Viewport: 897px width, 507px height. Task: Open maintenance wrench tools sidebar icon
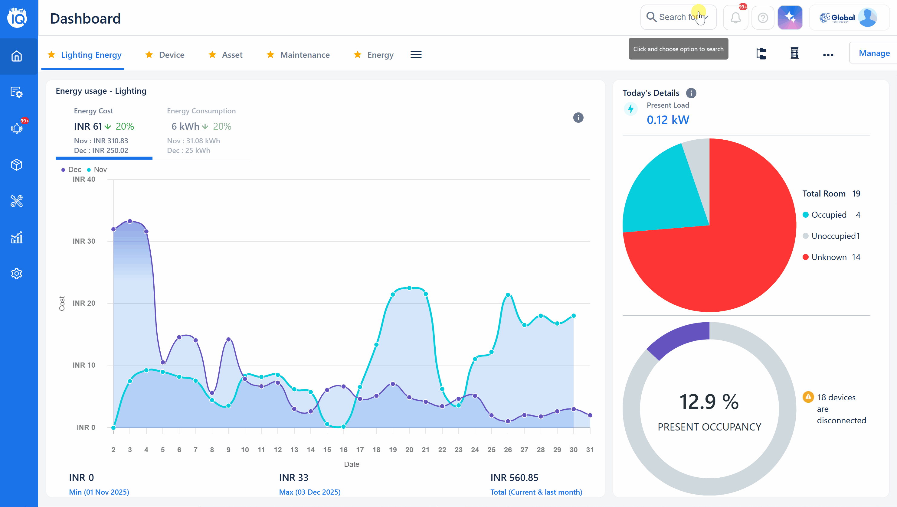coord(16,201)
